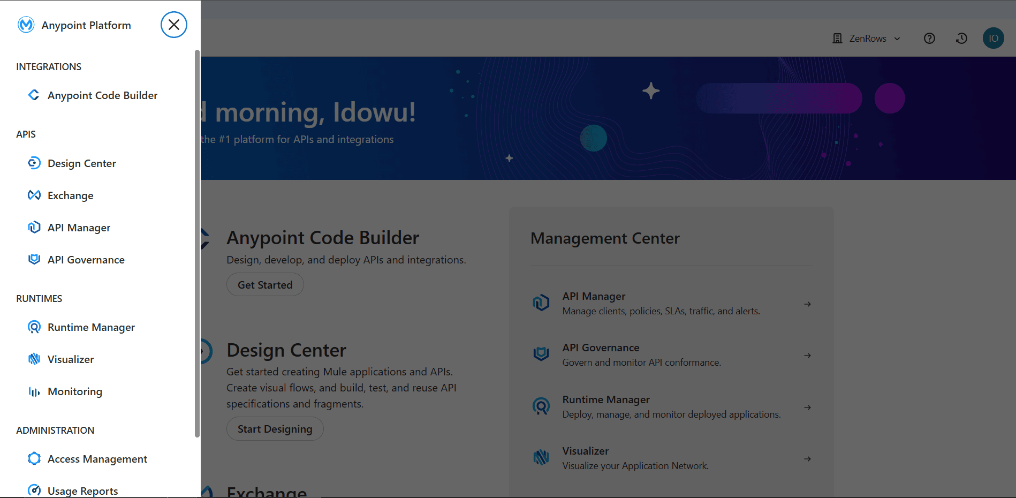1016x498 pixels.
Task: Click API Governance icon in Management Center
Action: point(541,354)
